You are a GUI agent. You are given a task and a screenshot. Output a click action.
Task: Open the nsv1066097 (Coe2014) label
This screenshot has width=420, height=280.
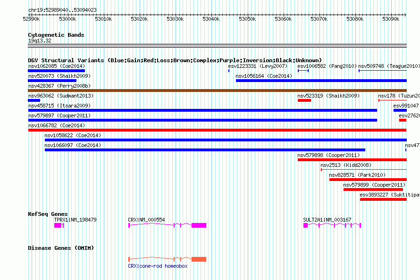coord(73,145)
